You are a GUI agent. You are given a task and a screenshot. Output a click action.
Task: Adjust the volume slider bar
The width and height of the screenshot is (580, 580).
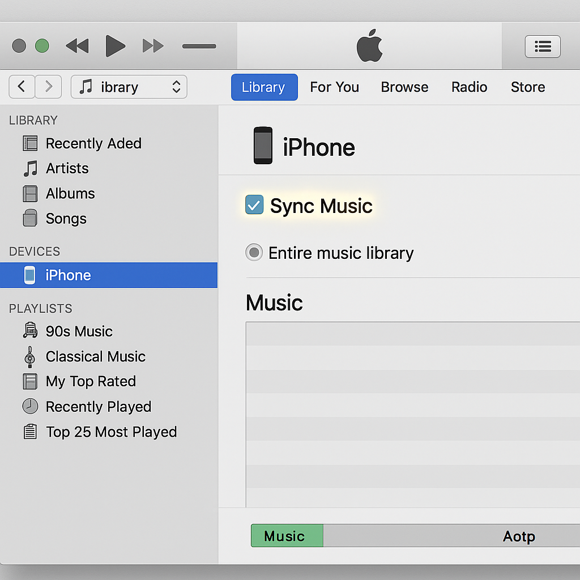199,46
